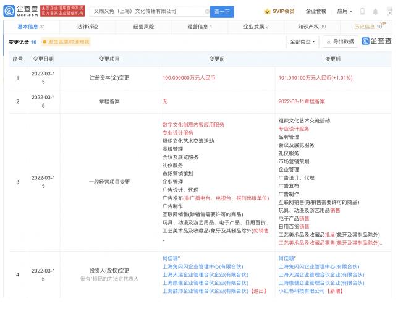398x309 pixels.
Task: Select 小红书科技有限公司 new investor link
Action: coord(302,290)
